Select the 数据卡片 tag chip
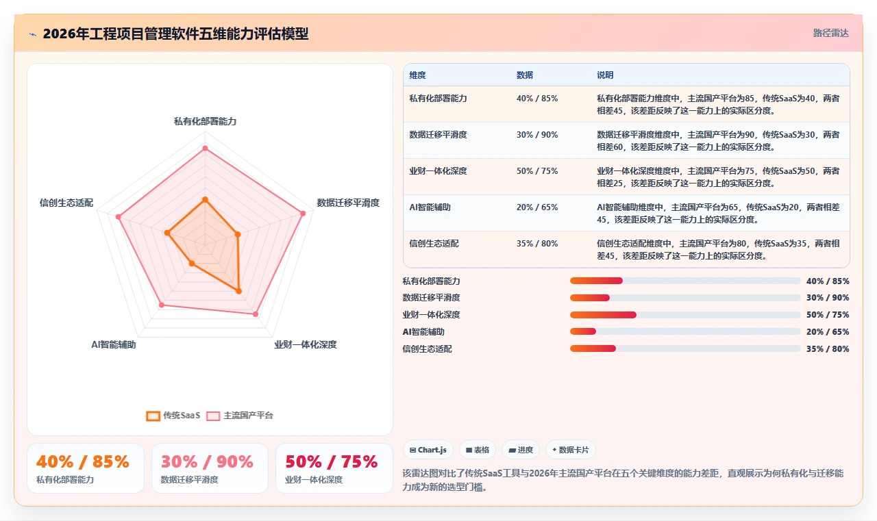This screenshot has height=521, width=877. tap(571, 450)
